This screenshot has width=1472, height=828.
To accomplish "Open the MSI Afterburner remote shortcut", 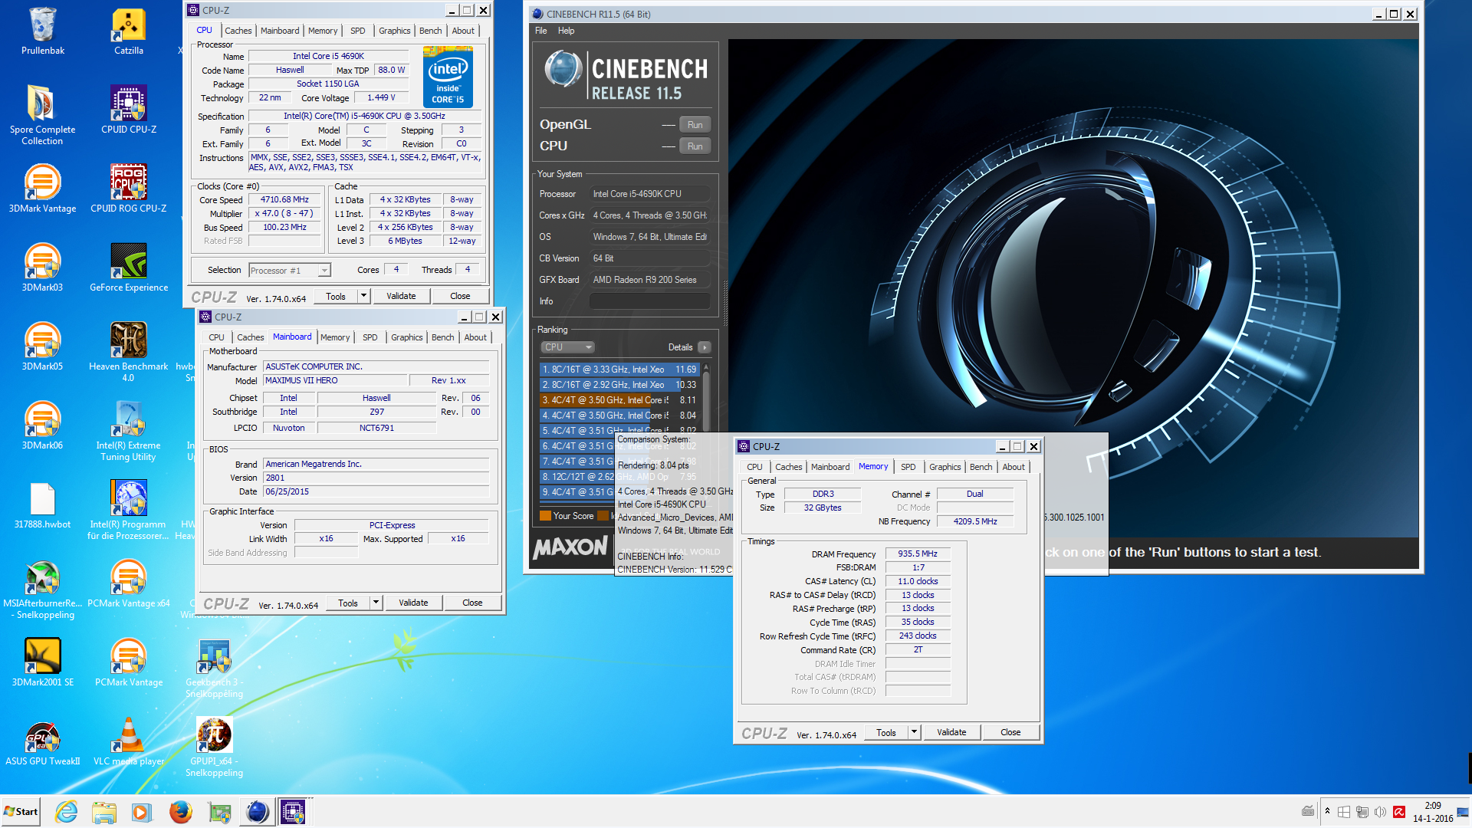I will coord(43,588).
